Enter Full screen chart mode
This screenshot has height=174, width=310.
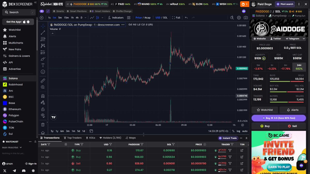tap(176, 18)
